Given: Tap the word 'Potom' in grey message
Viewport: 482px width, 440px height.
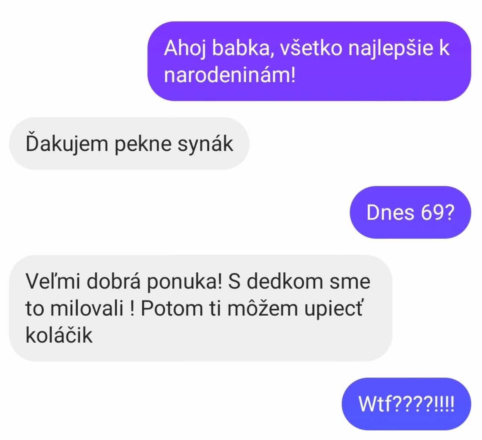Looking at the screenshot, I should pos(172,308).
